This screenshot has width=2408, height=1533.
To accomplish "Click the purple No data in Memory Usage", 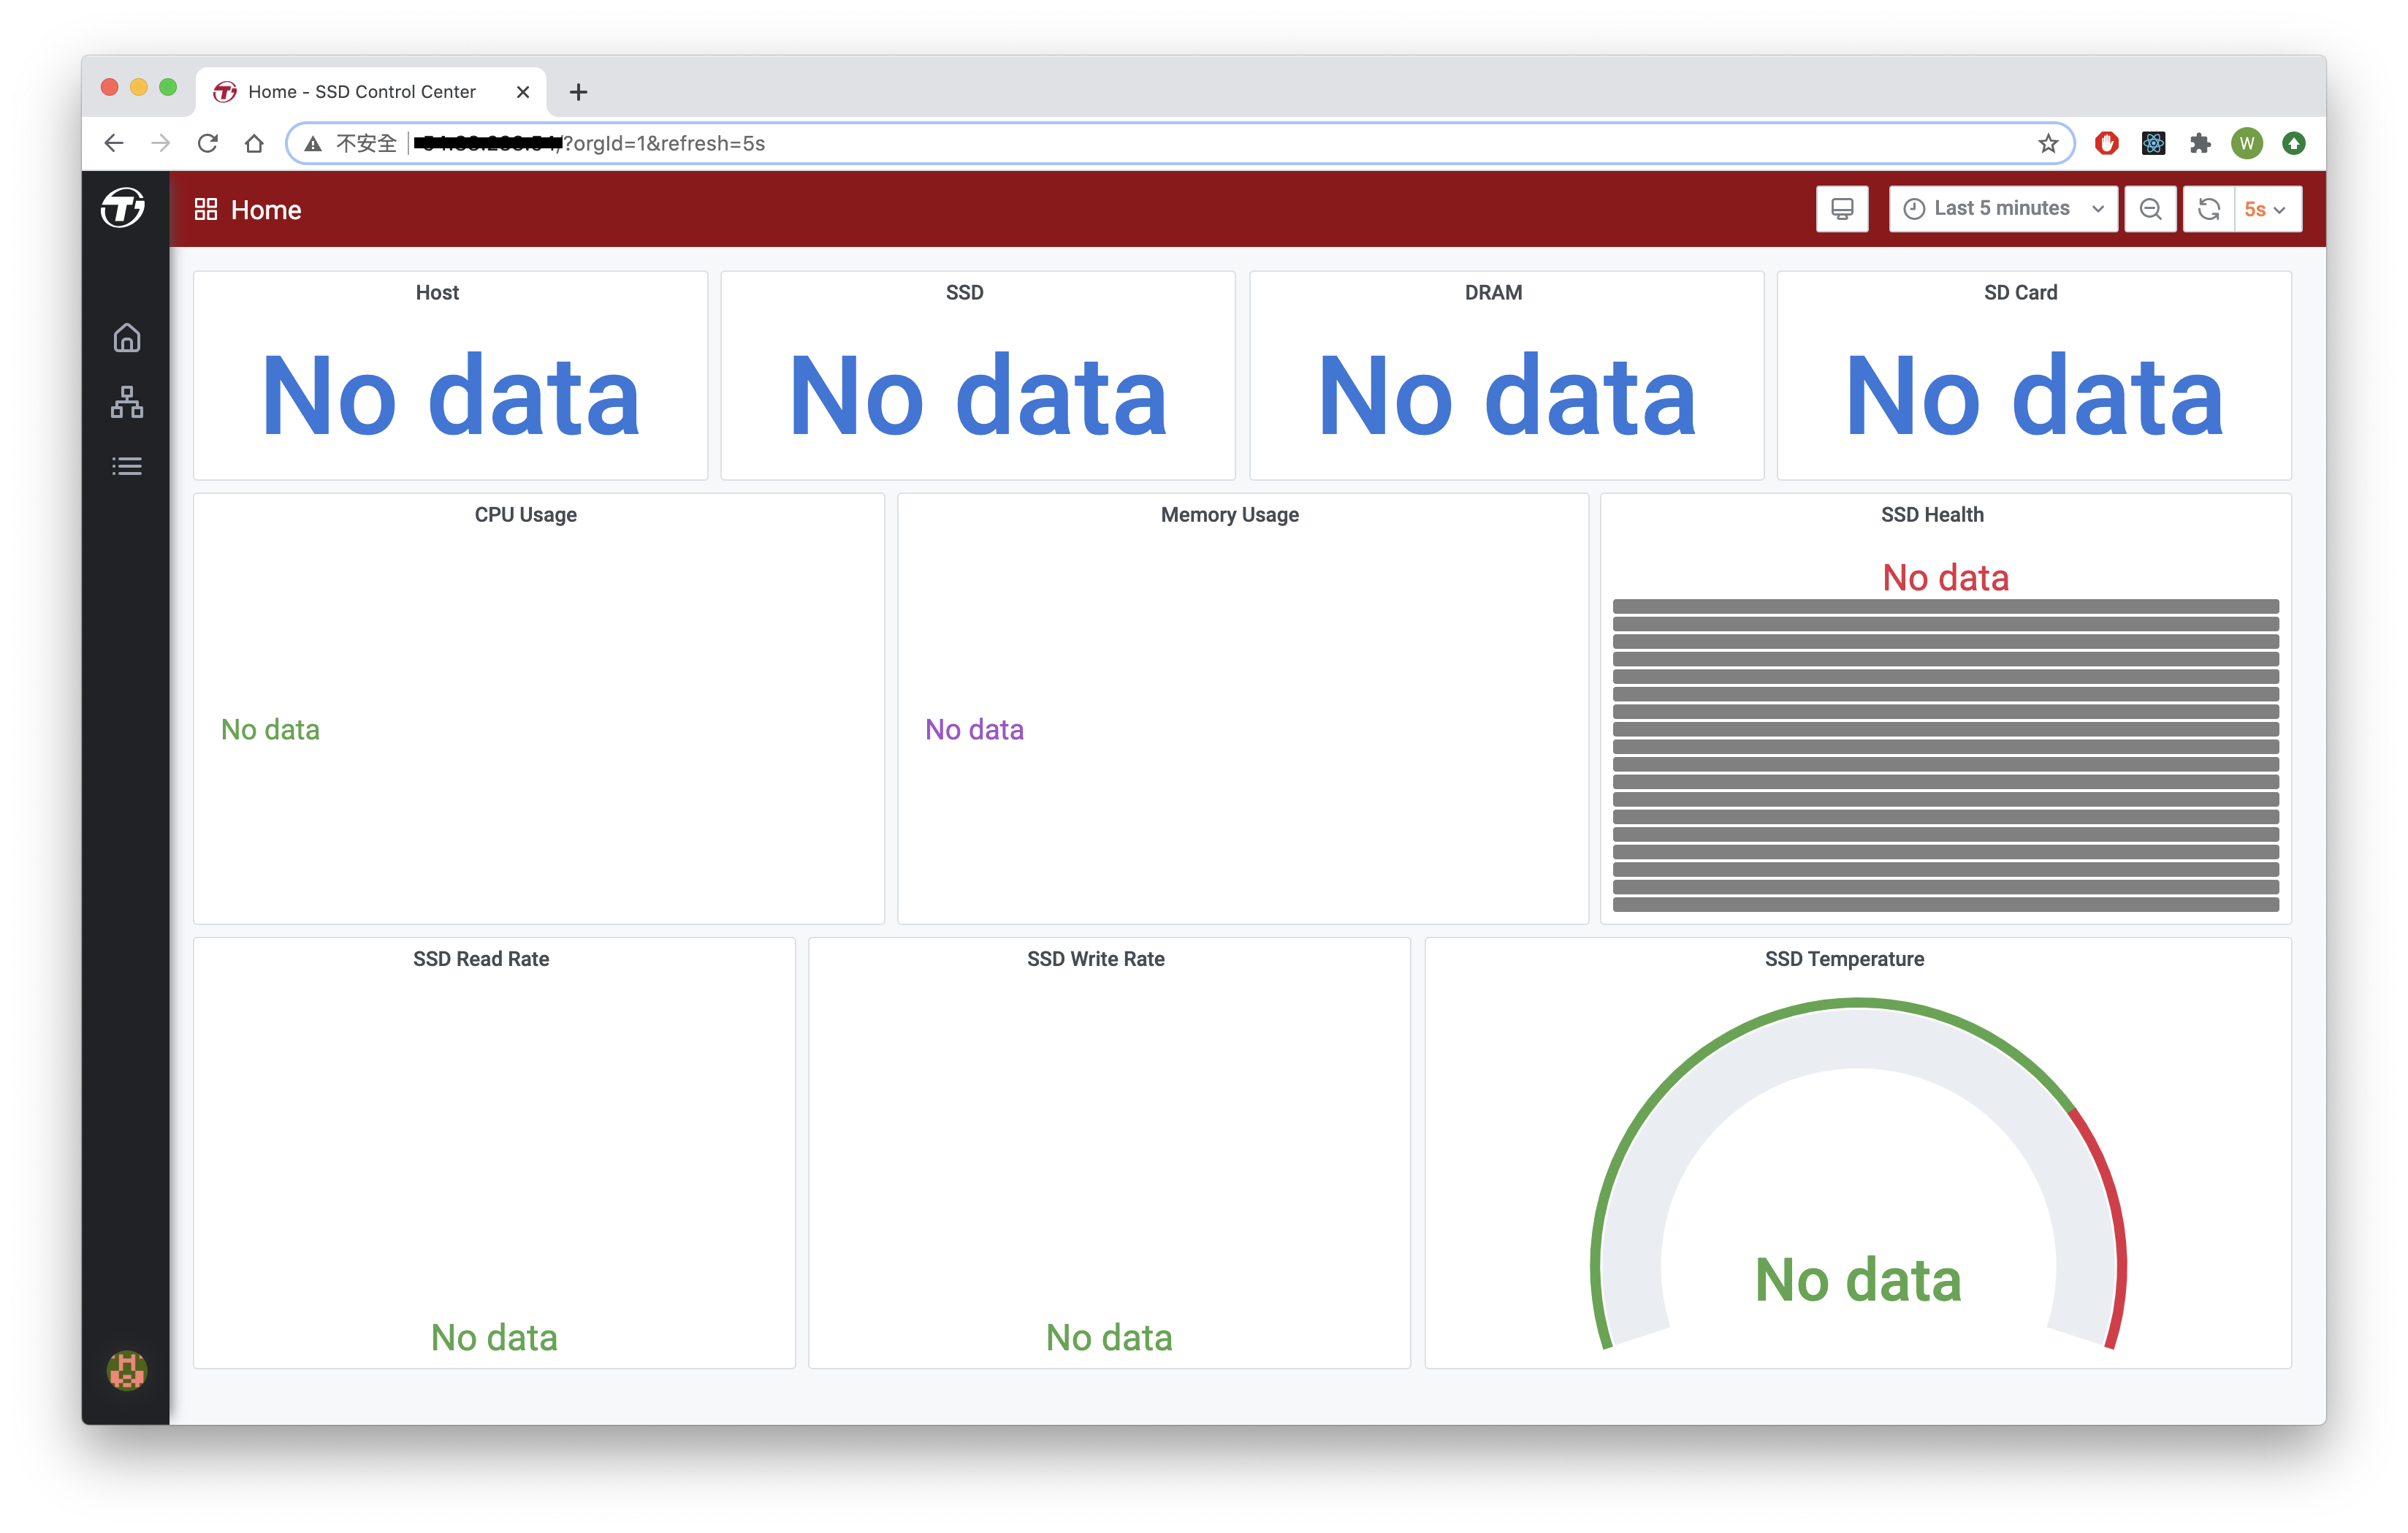I will click(974, 729).
